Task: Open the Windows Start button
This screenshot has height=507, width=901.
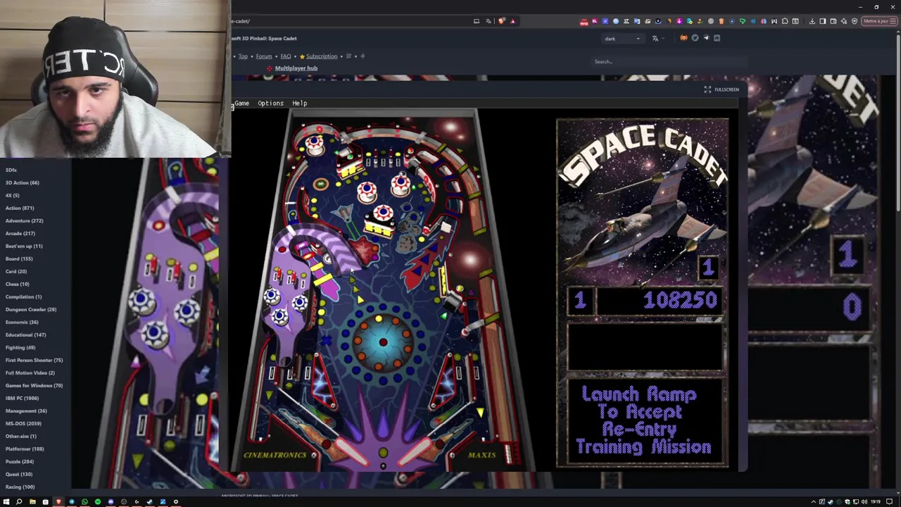Action: click(6, 502)
